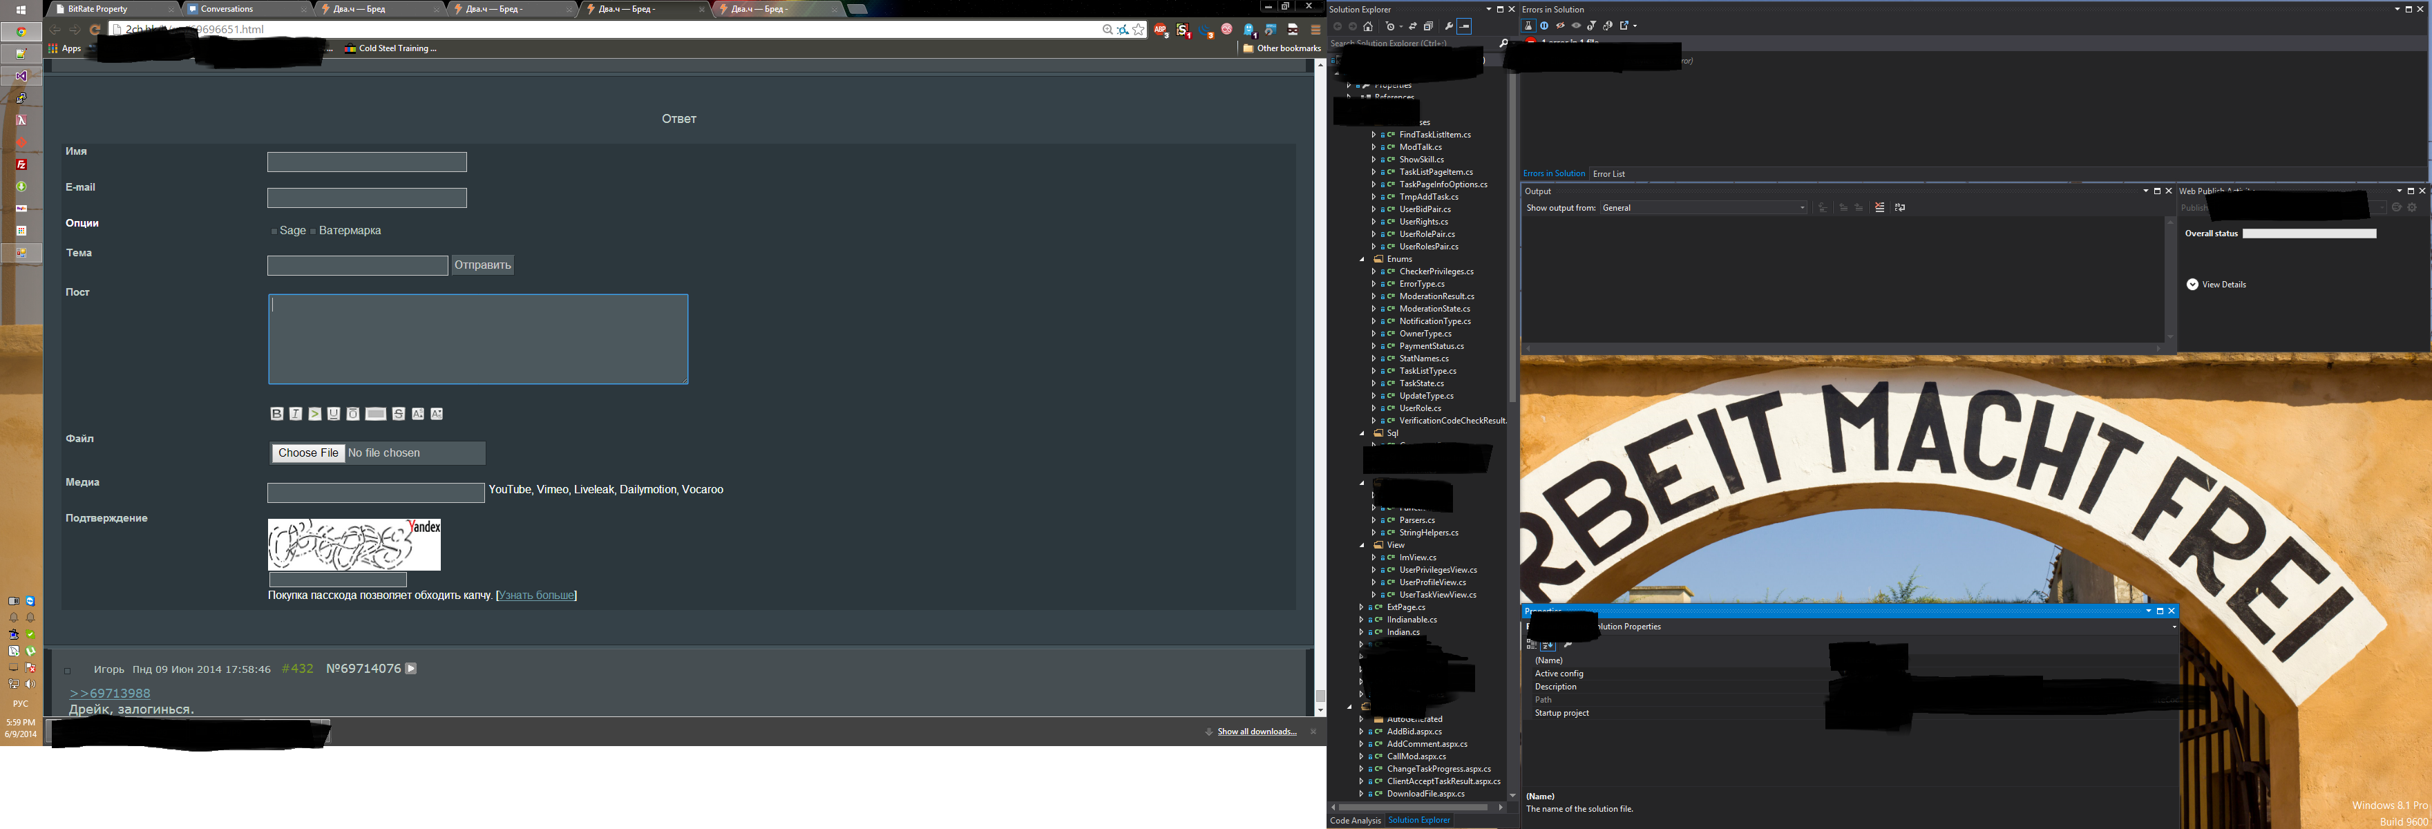Click the Overline formatting icon
Viewport: 2432px width, 829px height.
(x=353, y=414)
